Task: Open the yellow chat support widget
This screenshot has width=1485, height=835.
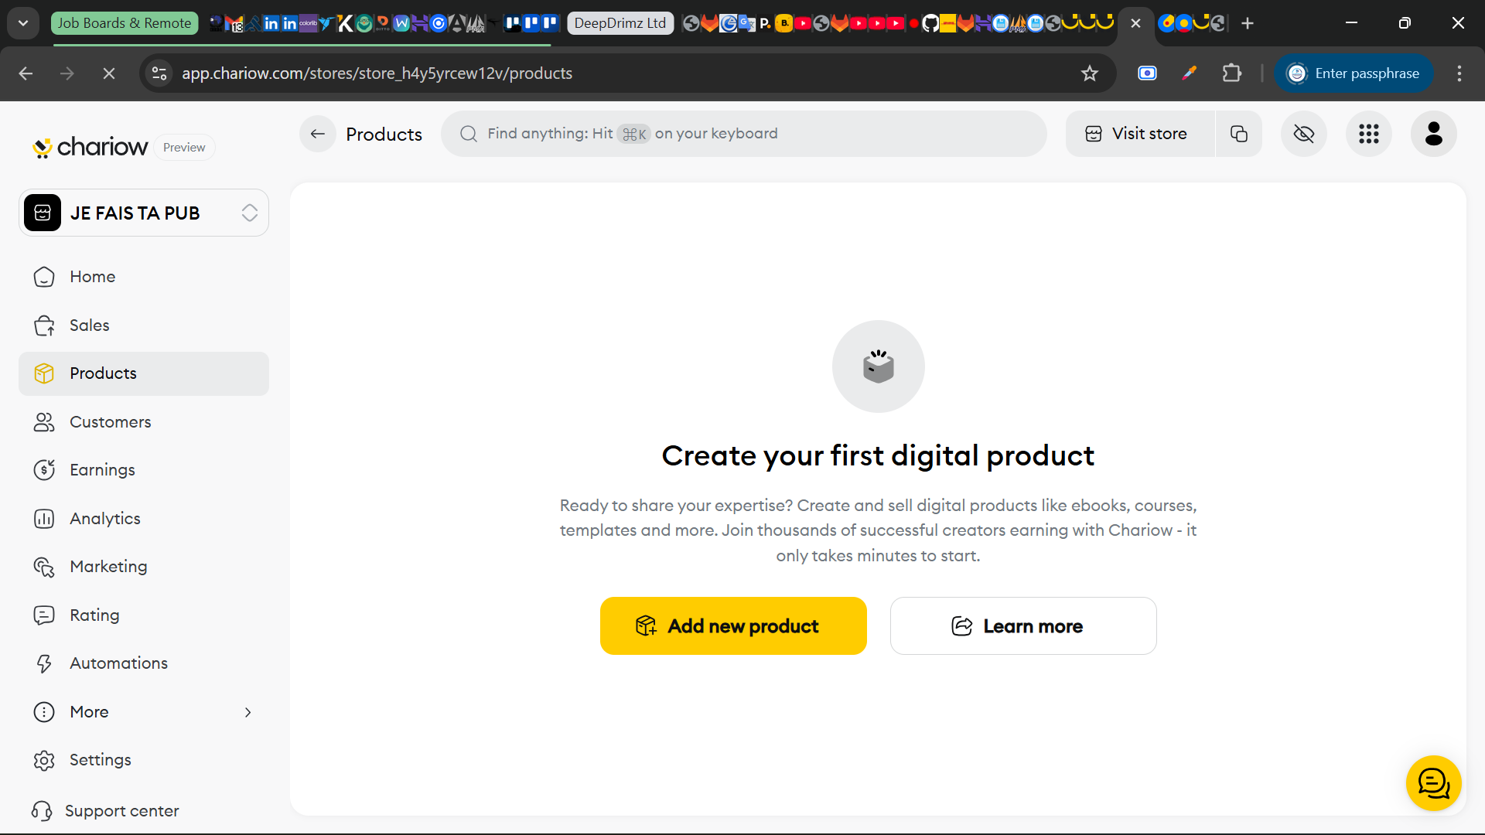Action: pyautogui.click(x=1433, y=782)
